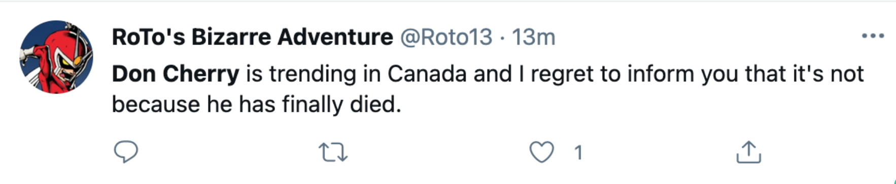The image size is (896, 184).
Task: Click the separator dot before 13m
Action: (502, 37)
